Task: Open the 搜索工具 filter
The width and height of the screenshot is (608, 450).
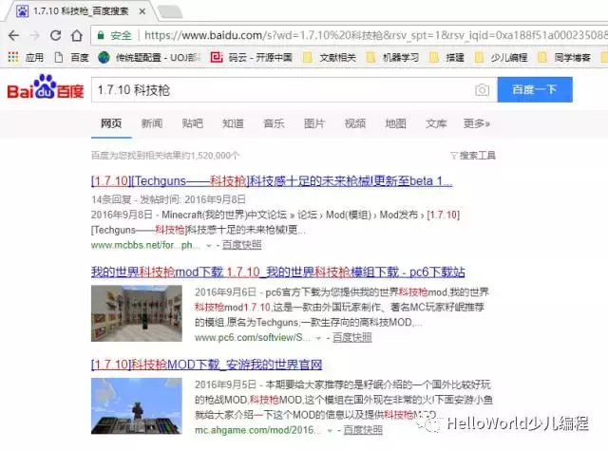Action: pos(473,156)
